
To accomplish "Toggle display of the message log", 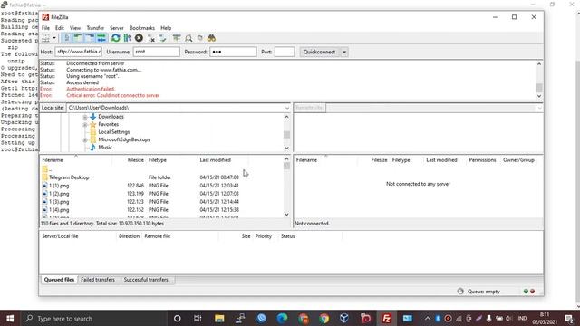I will coord(66,38).
